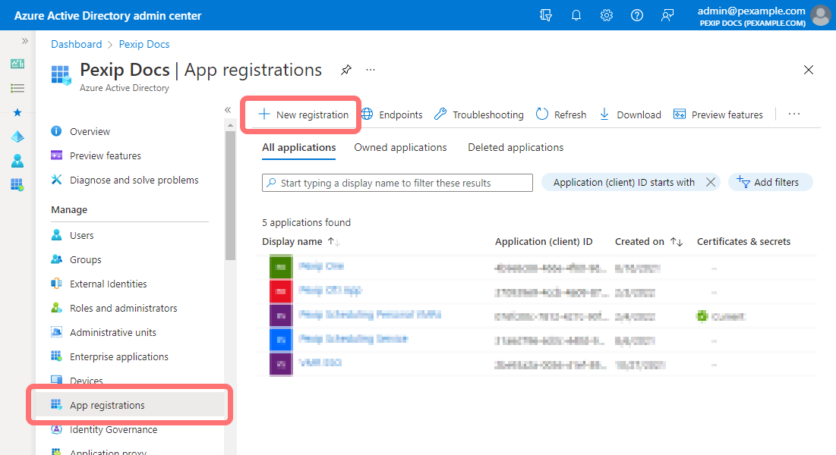Open the feedback icon in header
Image resolution: width=836 pixels, height=455 pixels.
(667, 15)
